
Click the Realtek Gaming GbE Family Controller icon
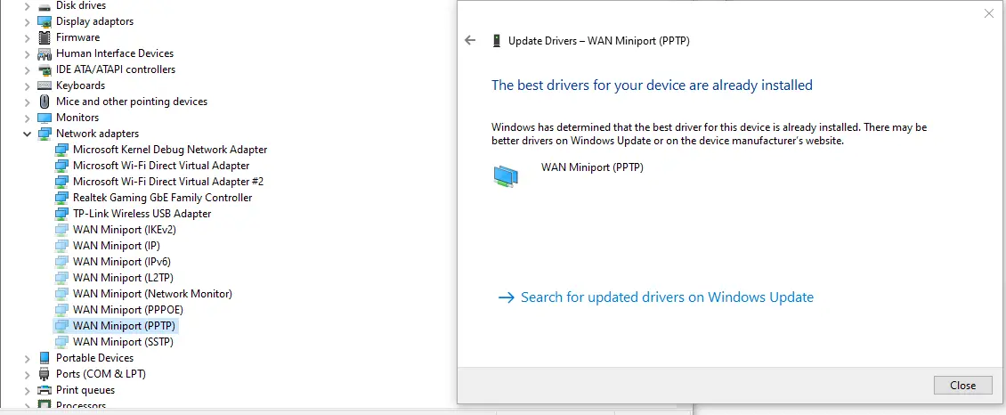(x=61, y=198)
